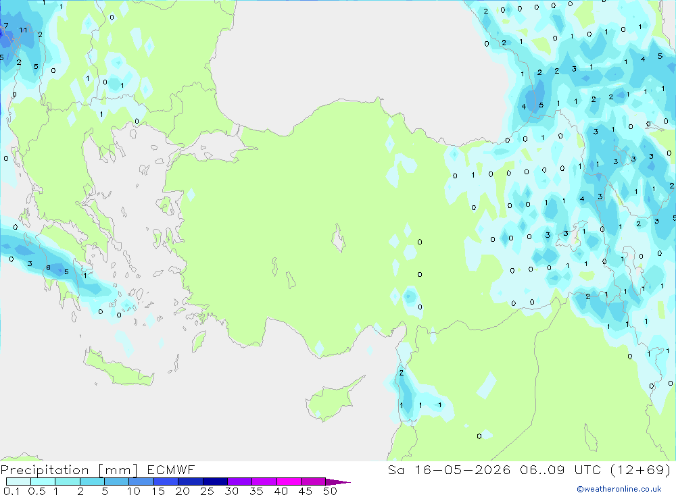Click the 'ECMWF' model label
Screen dimensions: 676x495
171,470
